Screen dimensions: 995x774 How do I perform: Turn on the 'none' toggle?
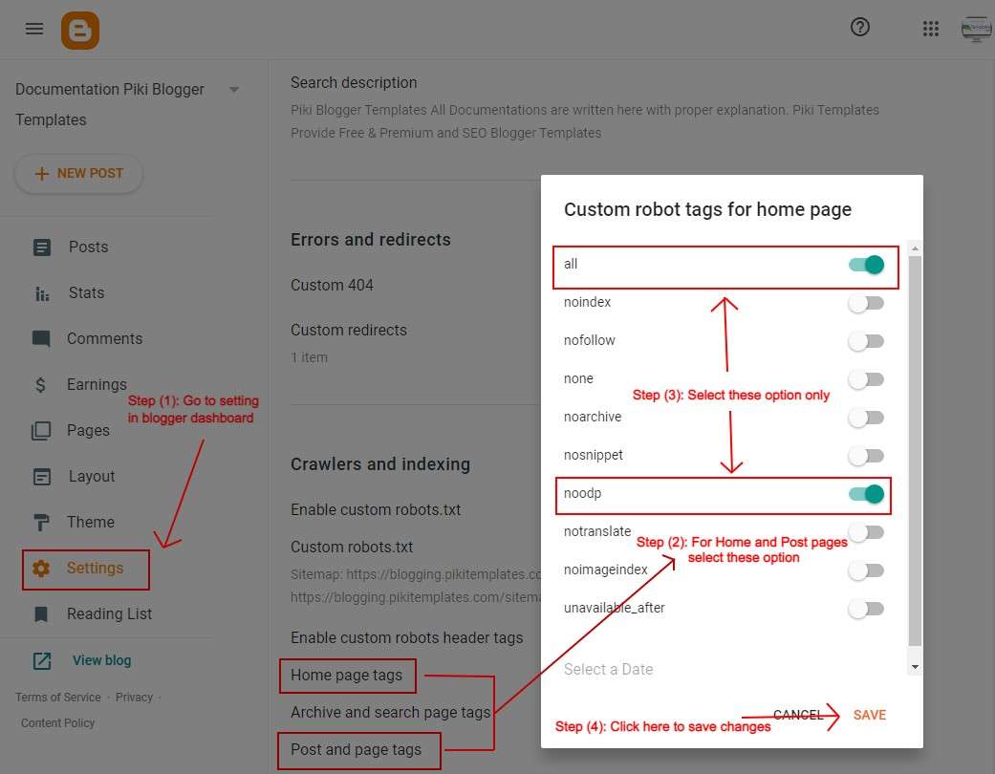click(x=866, y=379)
